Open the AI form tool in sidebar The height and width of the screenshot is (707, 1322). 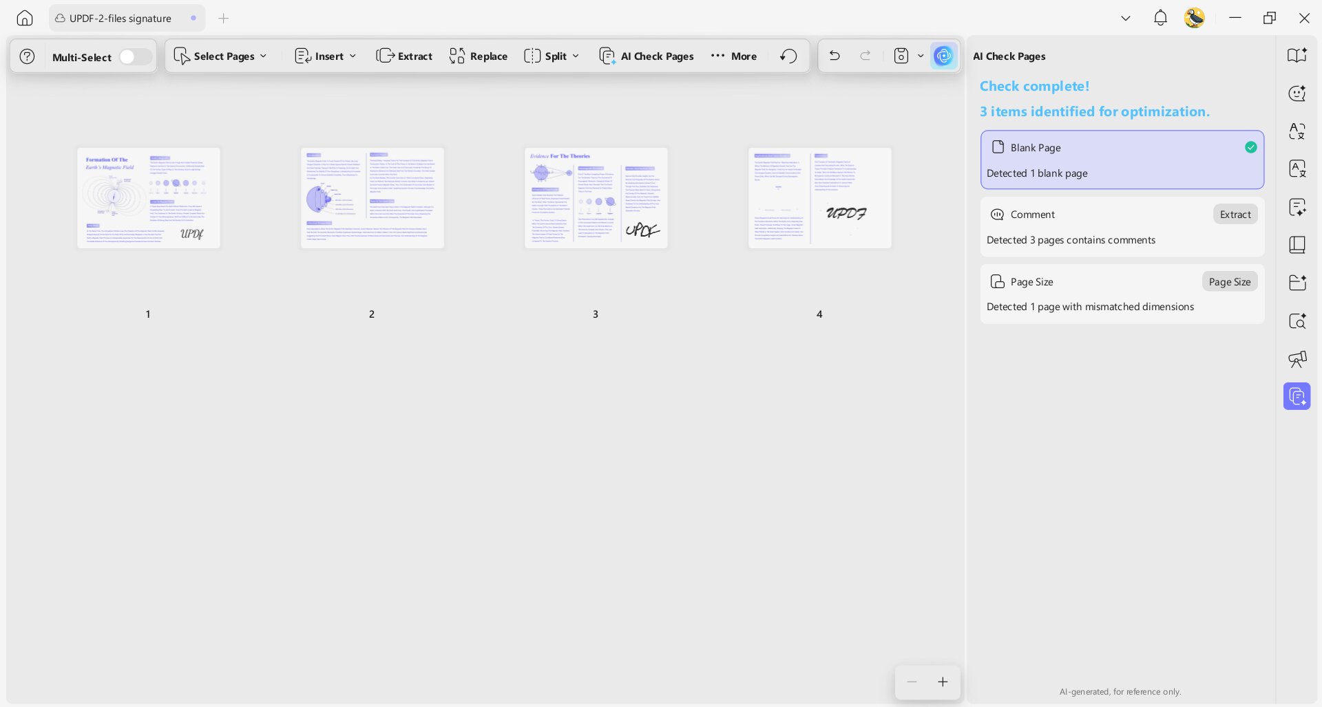pos(1297,207)
